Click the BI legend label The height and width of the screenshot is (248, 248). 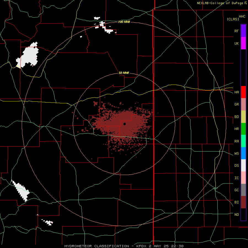pos(236,202)
